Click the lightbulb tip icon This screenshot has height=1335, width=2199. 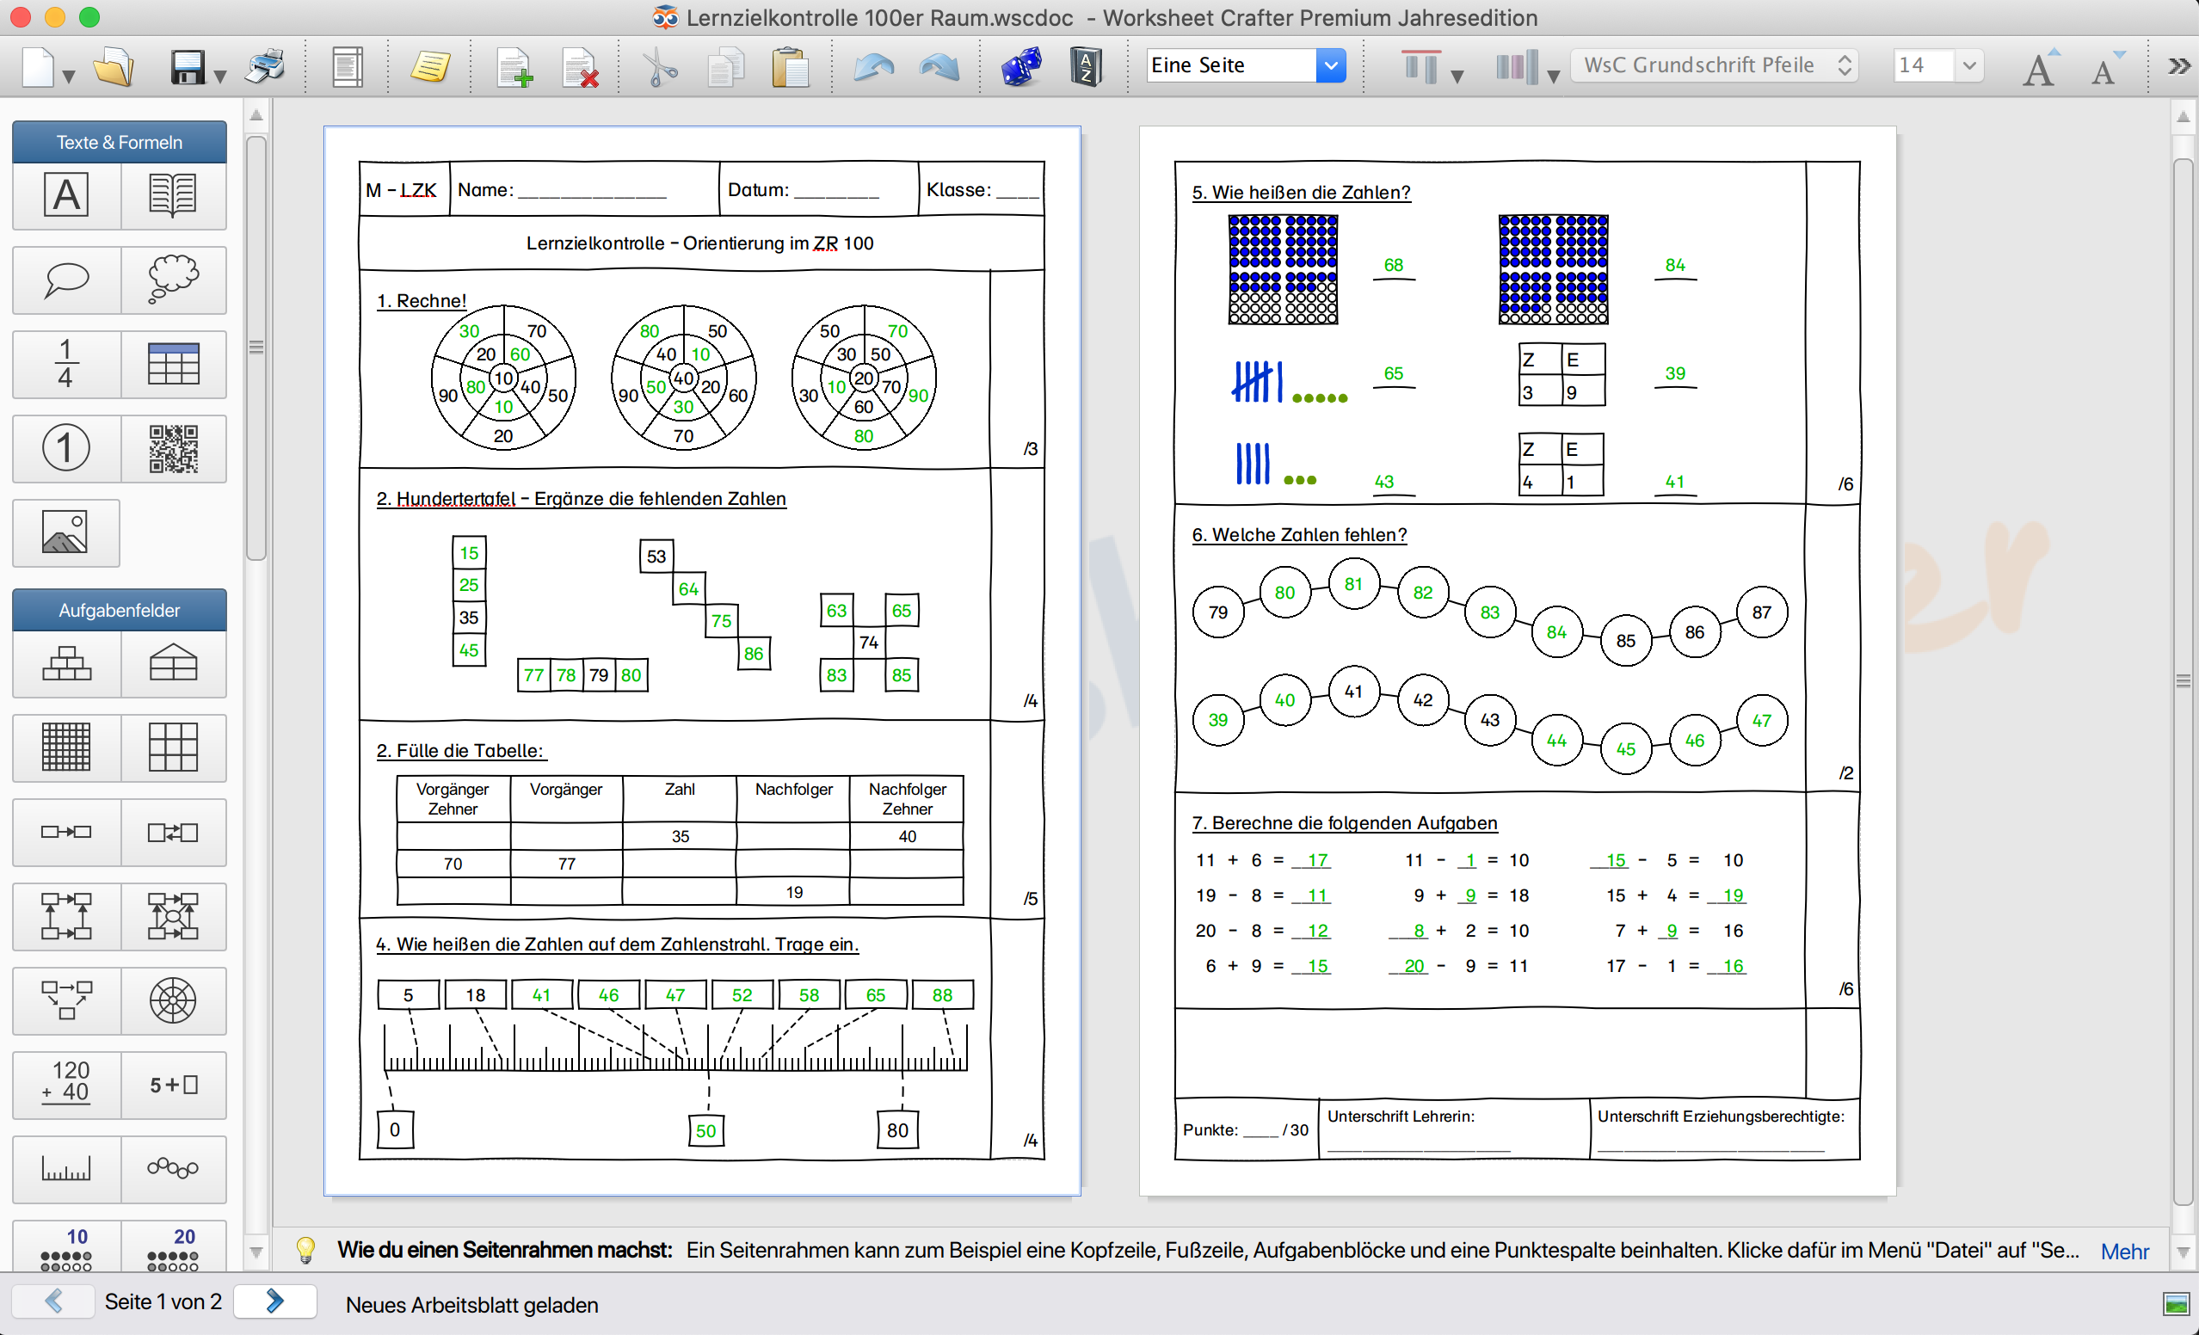click(x=305, y=1251)
